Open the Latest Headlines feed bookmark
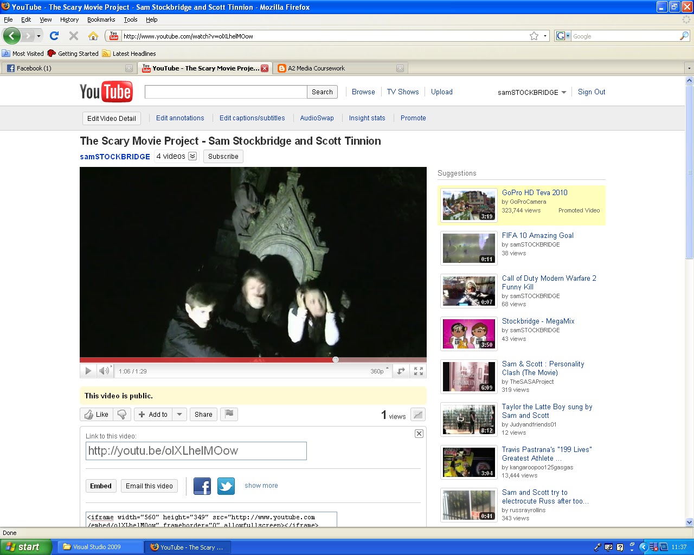Image resolution: width=694 pixels, height=555 pixels. click(129, 54)
